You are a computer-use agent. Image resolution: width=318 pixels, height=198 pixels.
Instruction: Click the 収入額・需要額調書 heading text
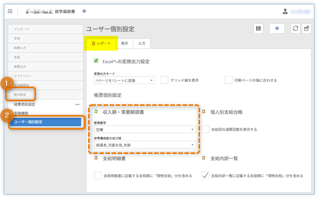[124, 112]
